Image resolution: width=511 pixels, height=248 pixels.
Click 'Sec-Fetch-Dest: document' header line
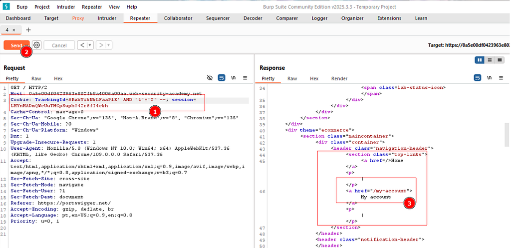point(47,197)
